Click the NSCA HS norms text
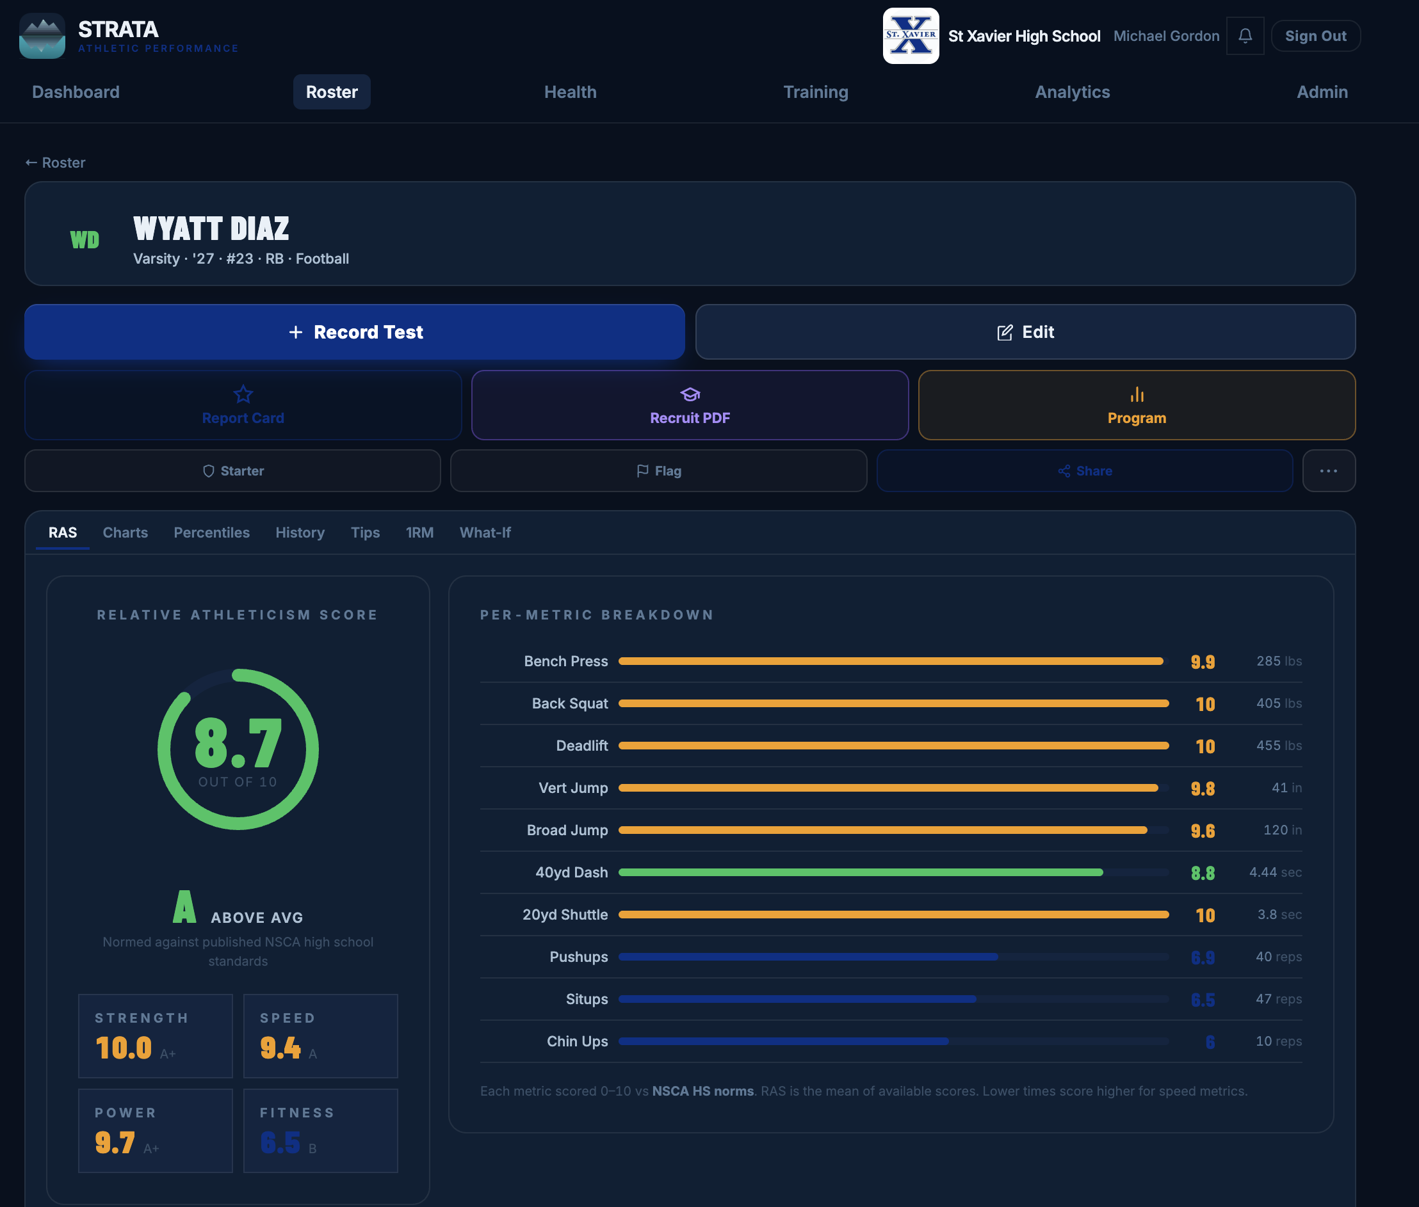Viewport: 1419px width, 1207px height. [702, 1091]
